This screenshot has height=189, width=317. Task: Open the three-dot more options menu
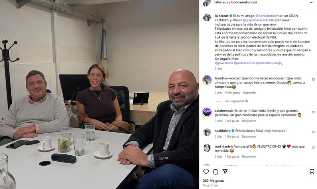(311, 2)
